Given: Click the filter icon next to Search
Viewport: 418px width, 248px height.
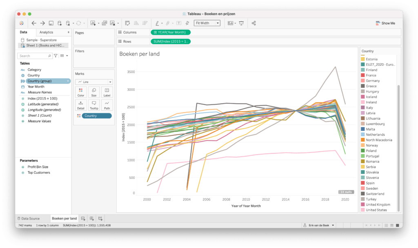Looking at the screenshot, I should tap(56, 56).
